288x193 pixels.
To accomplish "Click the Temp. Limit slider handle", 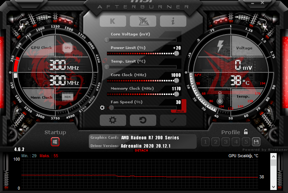I will 107,67.
